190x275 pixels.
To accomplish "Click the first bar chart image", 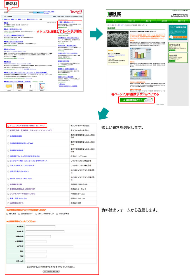I will pos(141,54).
